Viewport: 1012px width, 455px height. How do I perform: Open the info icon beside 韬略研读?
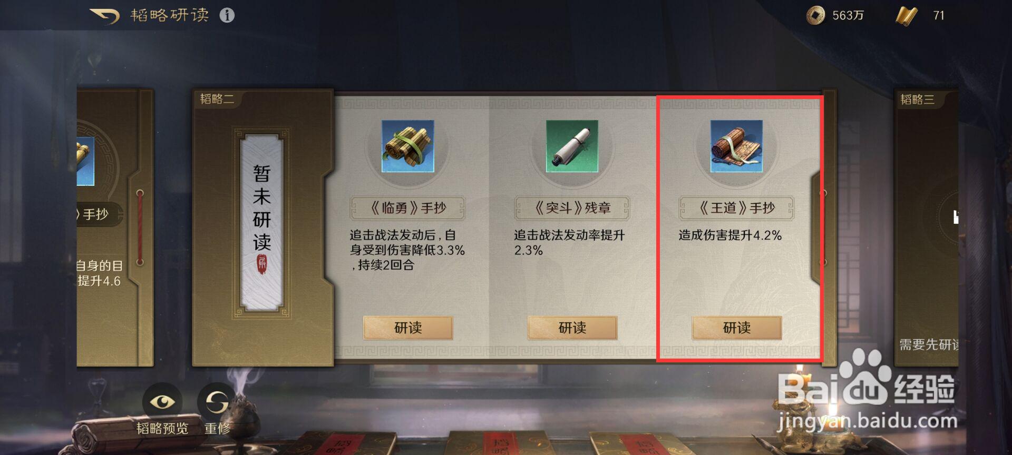pyautogui.click(x=227, y=15)
